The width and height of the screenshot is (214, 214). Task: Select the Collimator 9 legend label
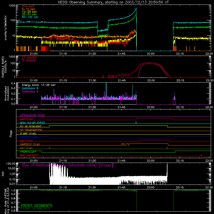coord(30,91)
